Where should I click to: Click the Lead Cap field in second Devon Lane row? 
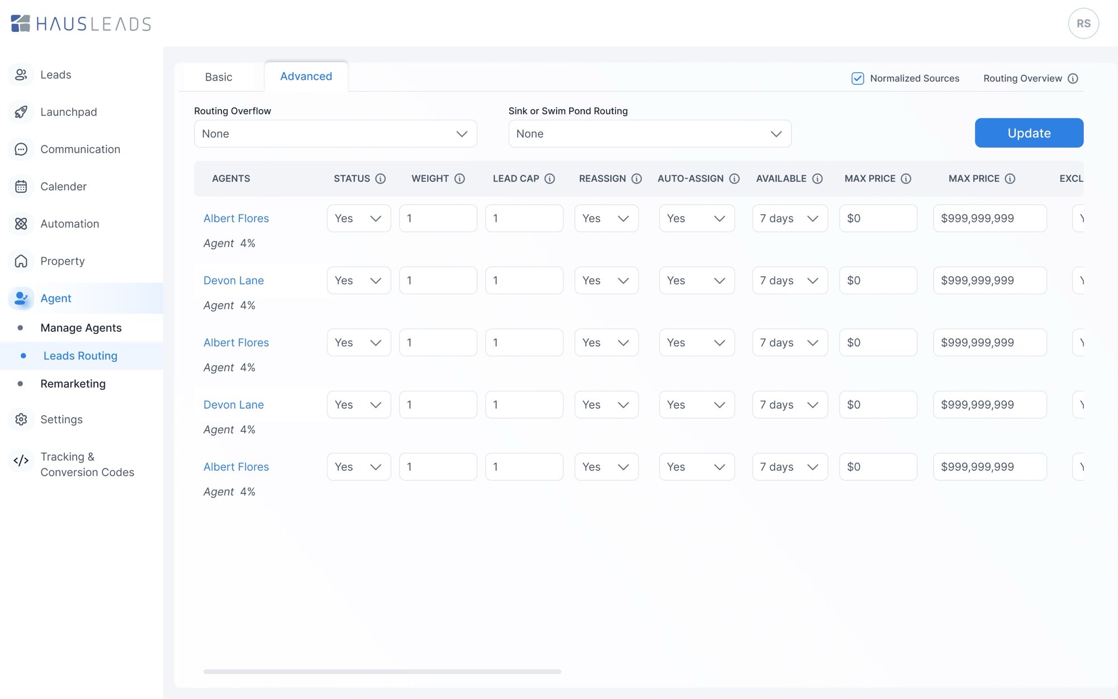point(524,404)
